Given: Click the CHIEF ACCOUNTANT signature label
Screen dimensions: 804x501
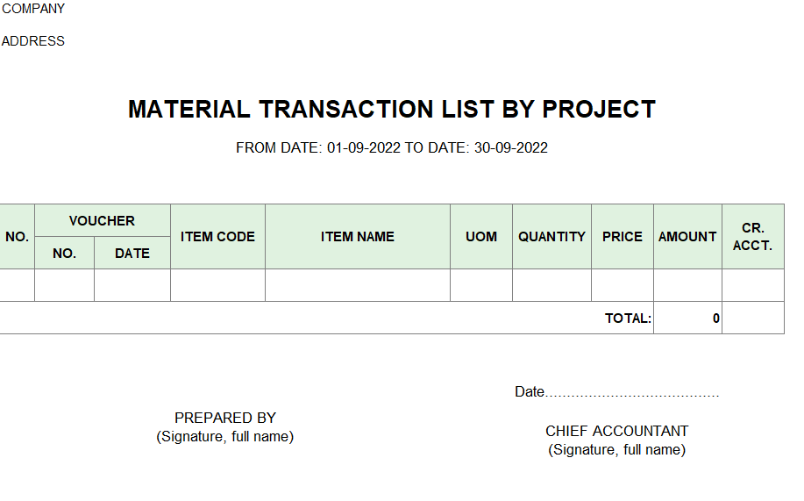Looking at the screenshot, I should point(617,431).
